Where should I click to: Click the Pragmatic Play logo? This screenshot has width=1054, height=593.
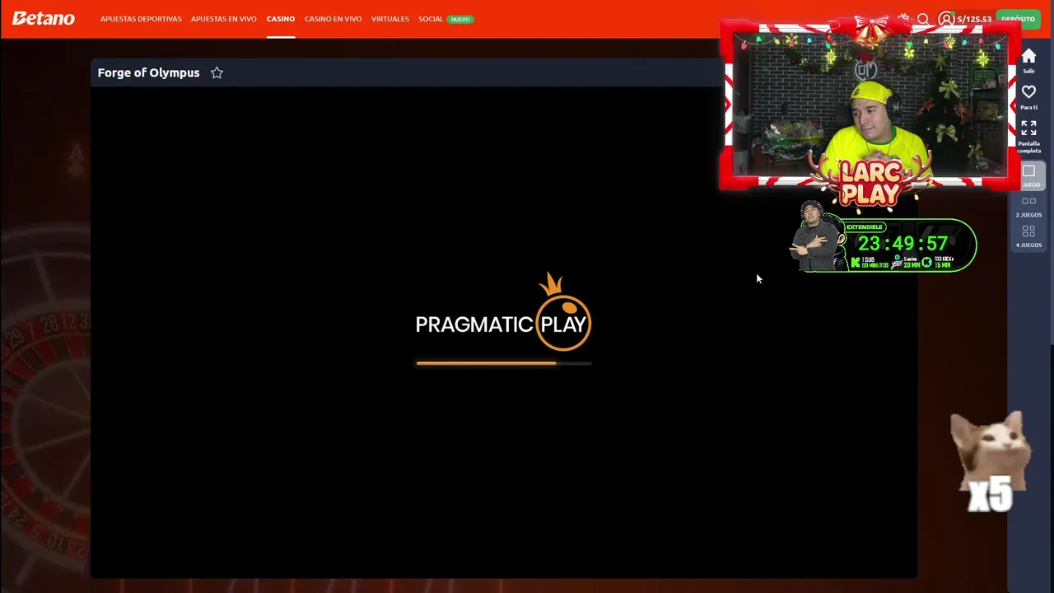tap(503, 314)
